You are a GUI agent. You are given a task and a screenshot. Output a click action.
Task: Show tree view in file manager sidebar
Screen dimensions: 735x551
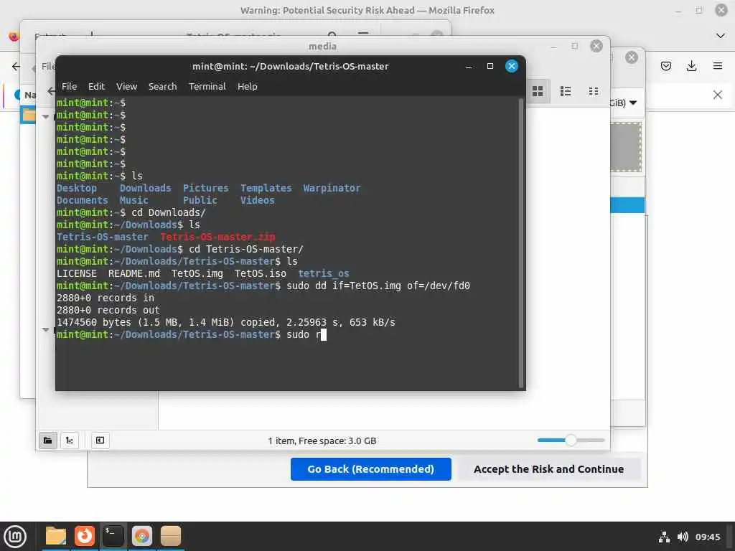(x=70, y=440)
